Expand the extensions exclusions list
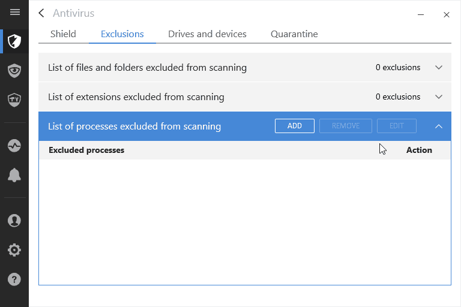461x307 pixels. click(439, 97)
